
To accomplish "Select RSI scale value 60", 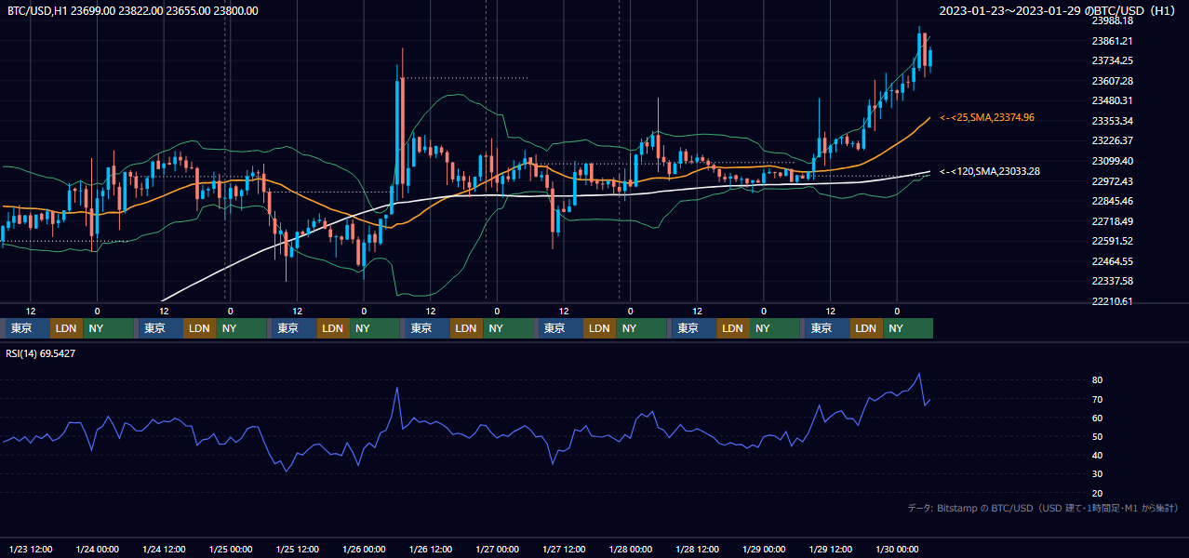I will pos(1098,418).
